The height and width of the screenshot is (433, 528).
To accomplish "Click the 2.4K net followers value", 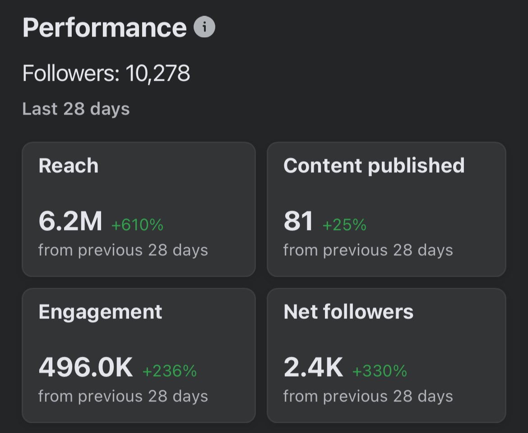I will 314,367.
